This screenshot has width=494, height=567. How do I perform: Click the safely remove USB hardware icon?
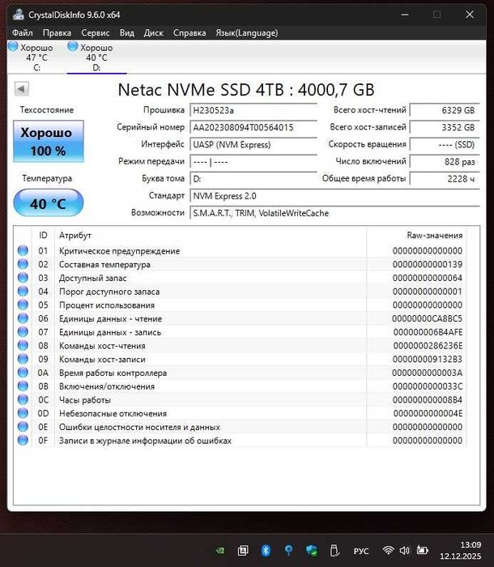click(x=334, y=551)
